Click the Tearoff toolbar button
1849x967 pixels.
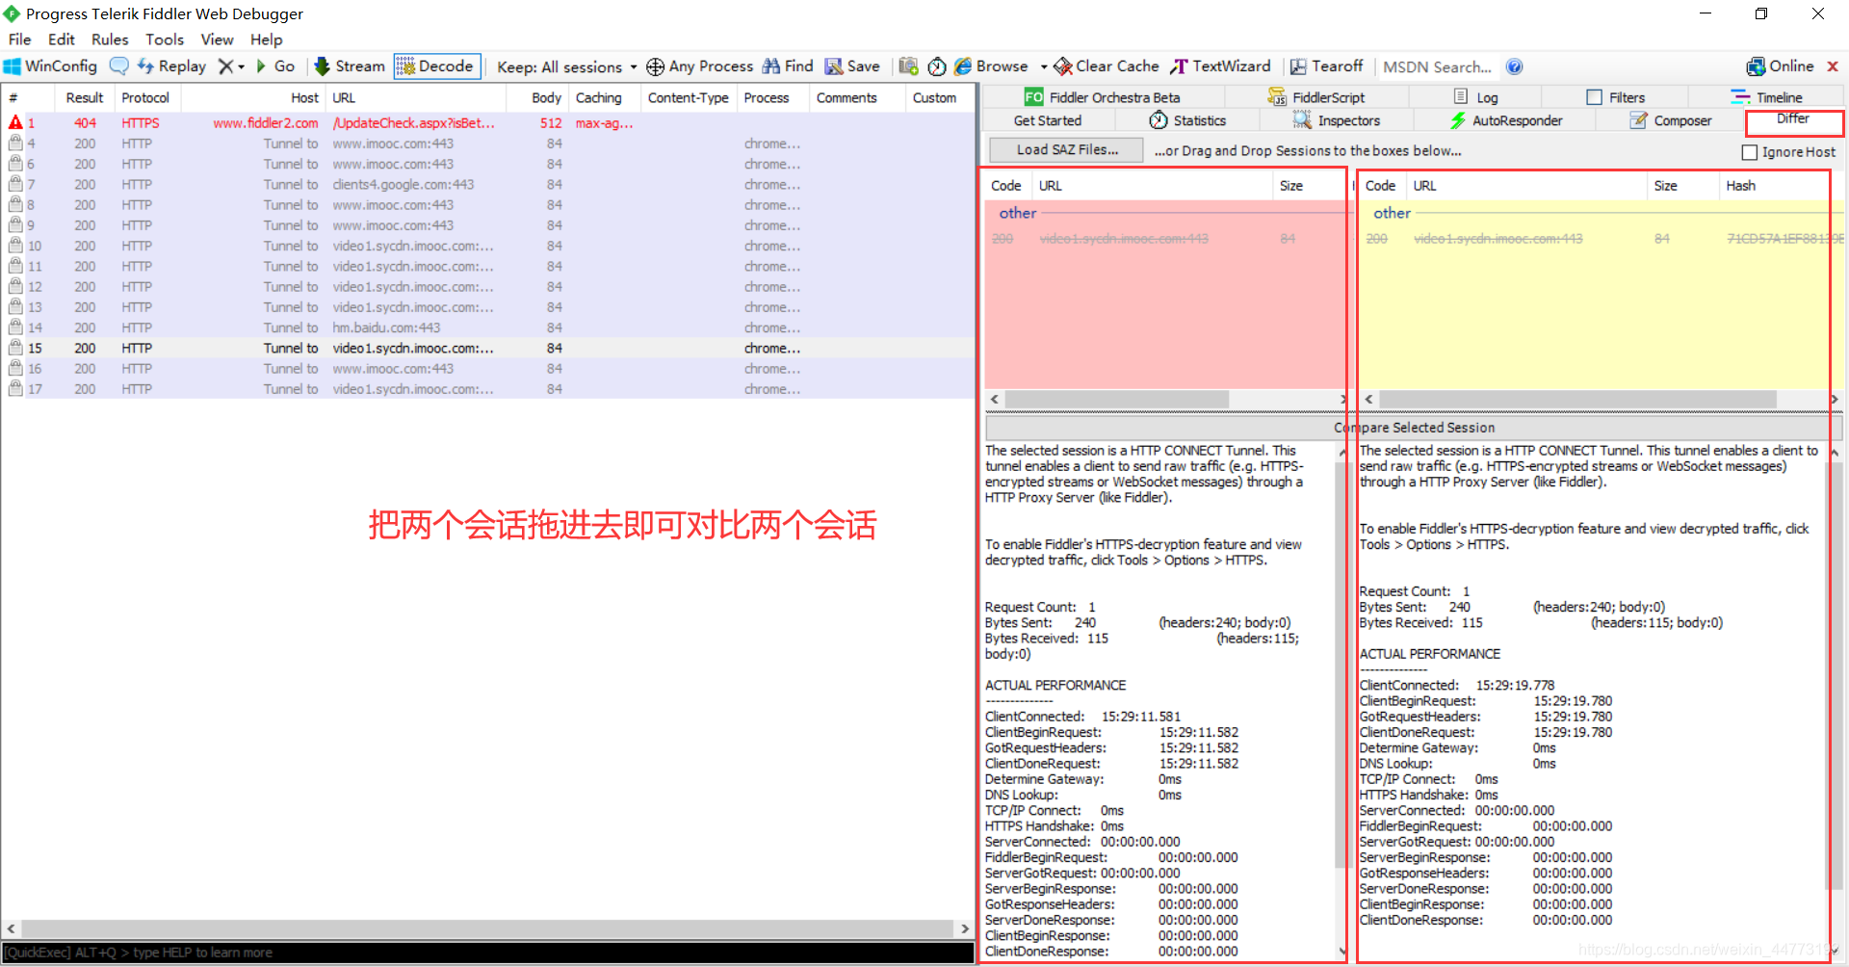coord(1326,66)
